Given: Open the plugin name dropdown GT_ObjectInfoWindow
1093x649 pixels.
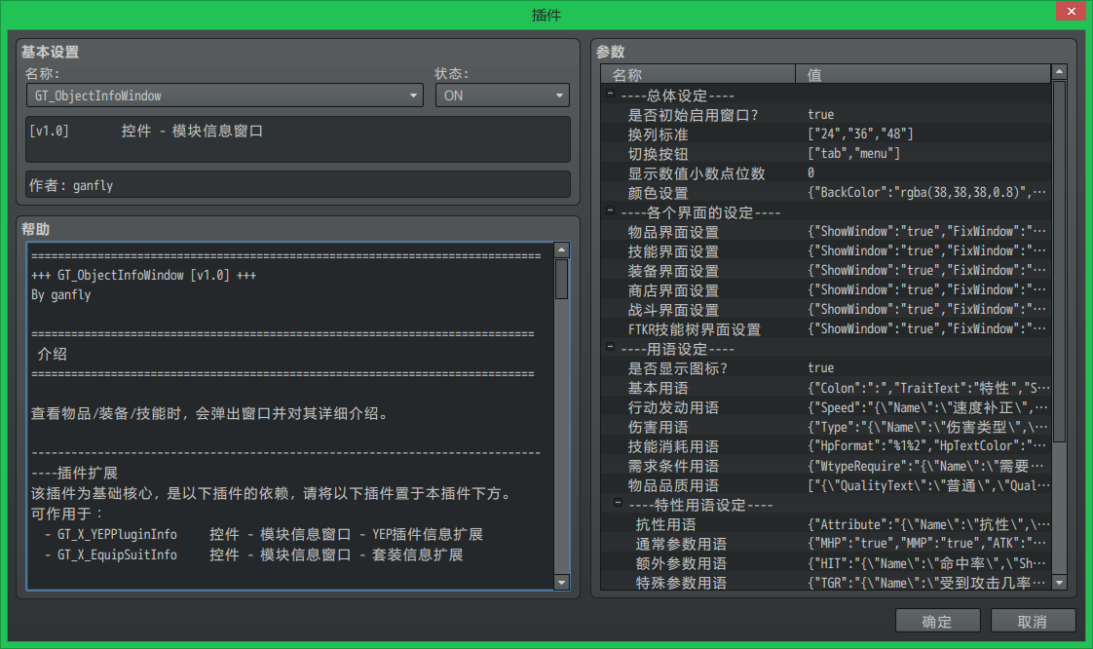Looking at the screenshot, I should click(224, 95).
